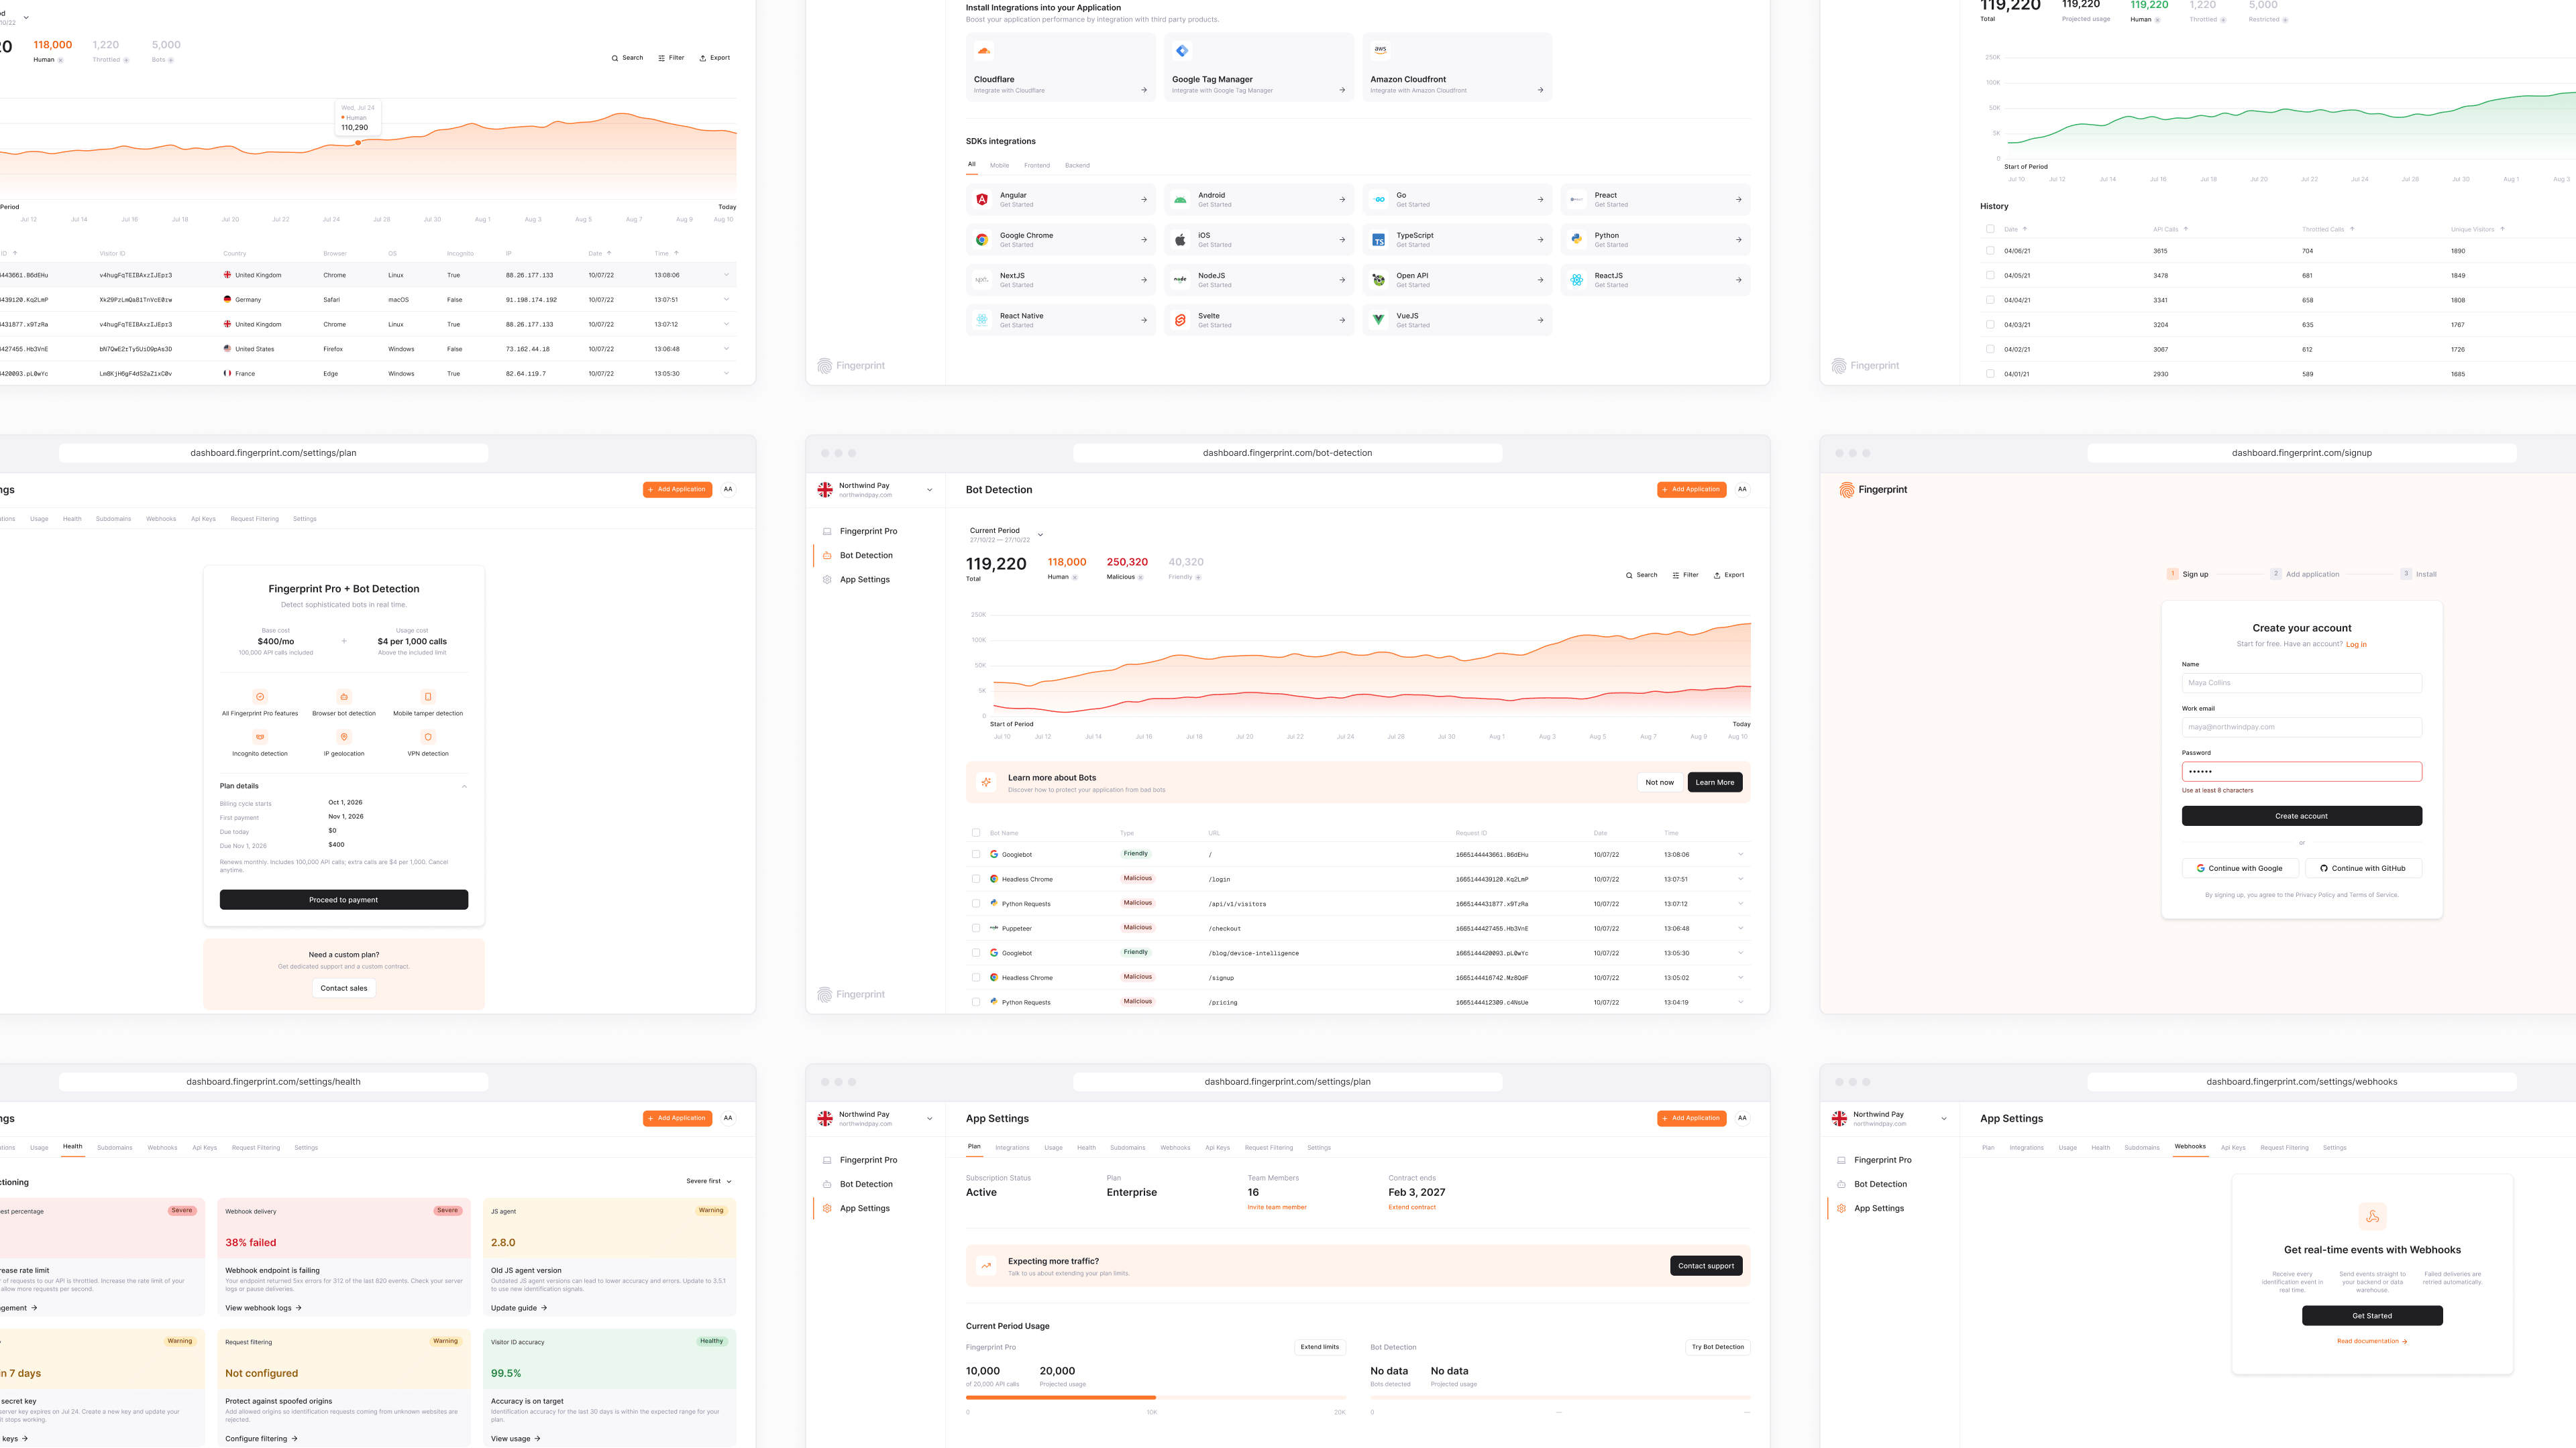This screenshot has width=2576, height=1448.
Task: Click the Password input field
Action: tap(2301, 772)
